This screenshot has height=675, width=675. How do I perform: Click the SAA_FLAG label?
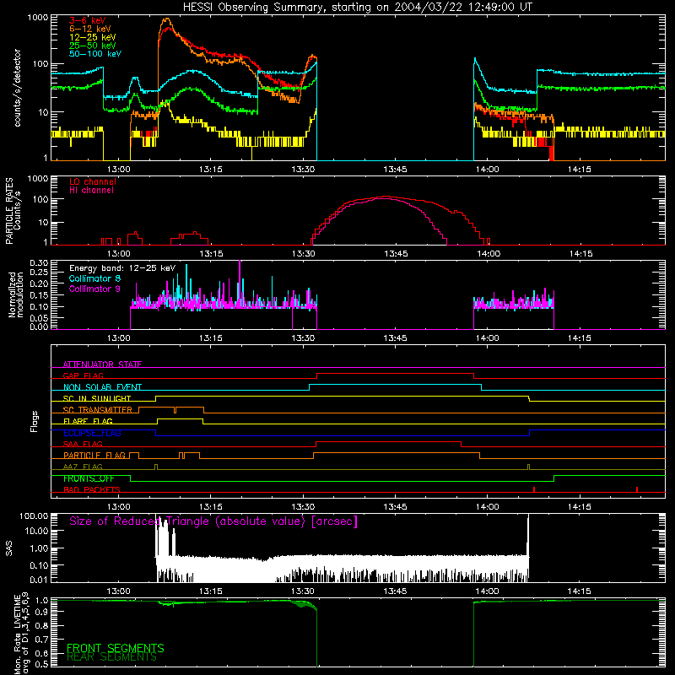click(x=83, y=445)
